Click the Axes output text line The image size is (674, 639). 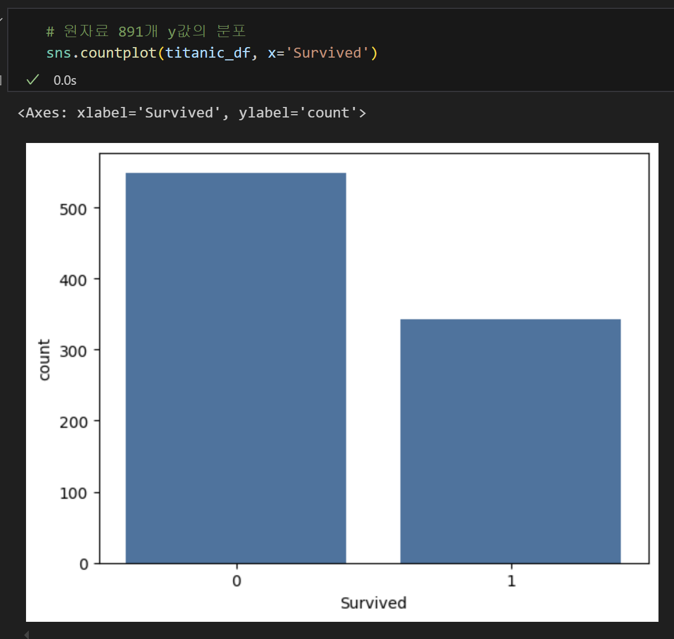point(192,113)
